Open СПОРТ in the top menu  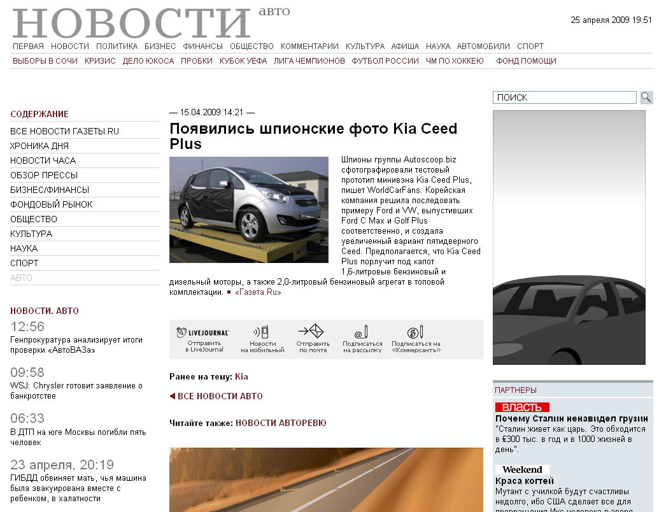tap(530, 46)
